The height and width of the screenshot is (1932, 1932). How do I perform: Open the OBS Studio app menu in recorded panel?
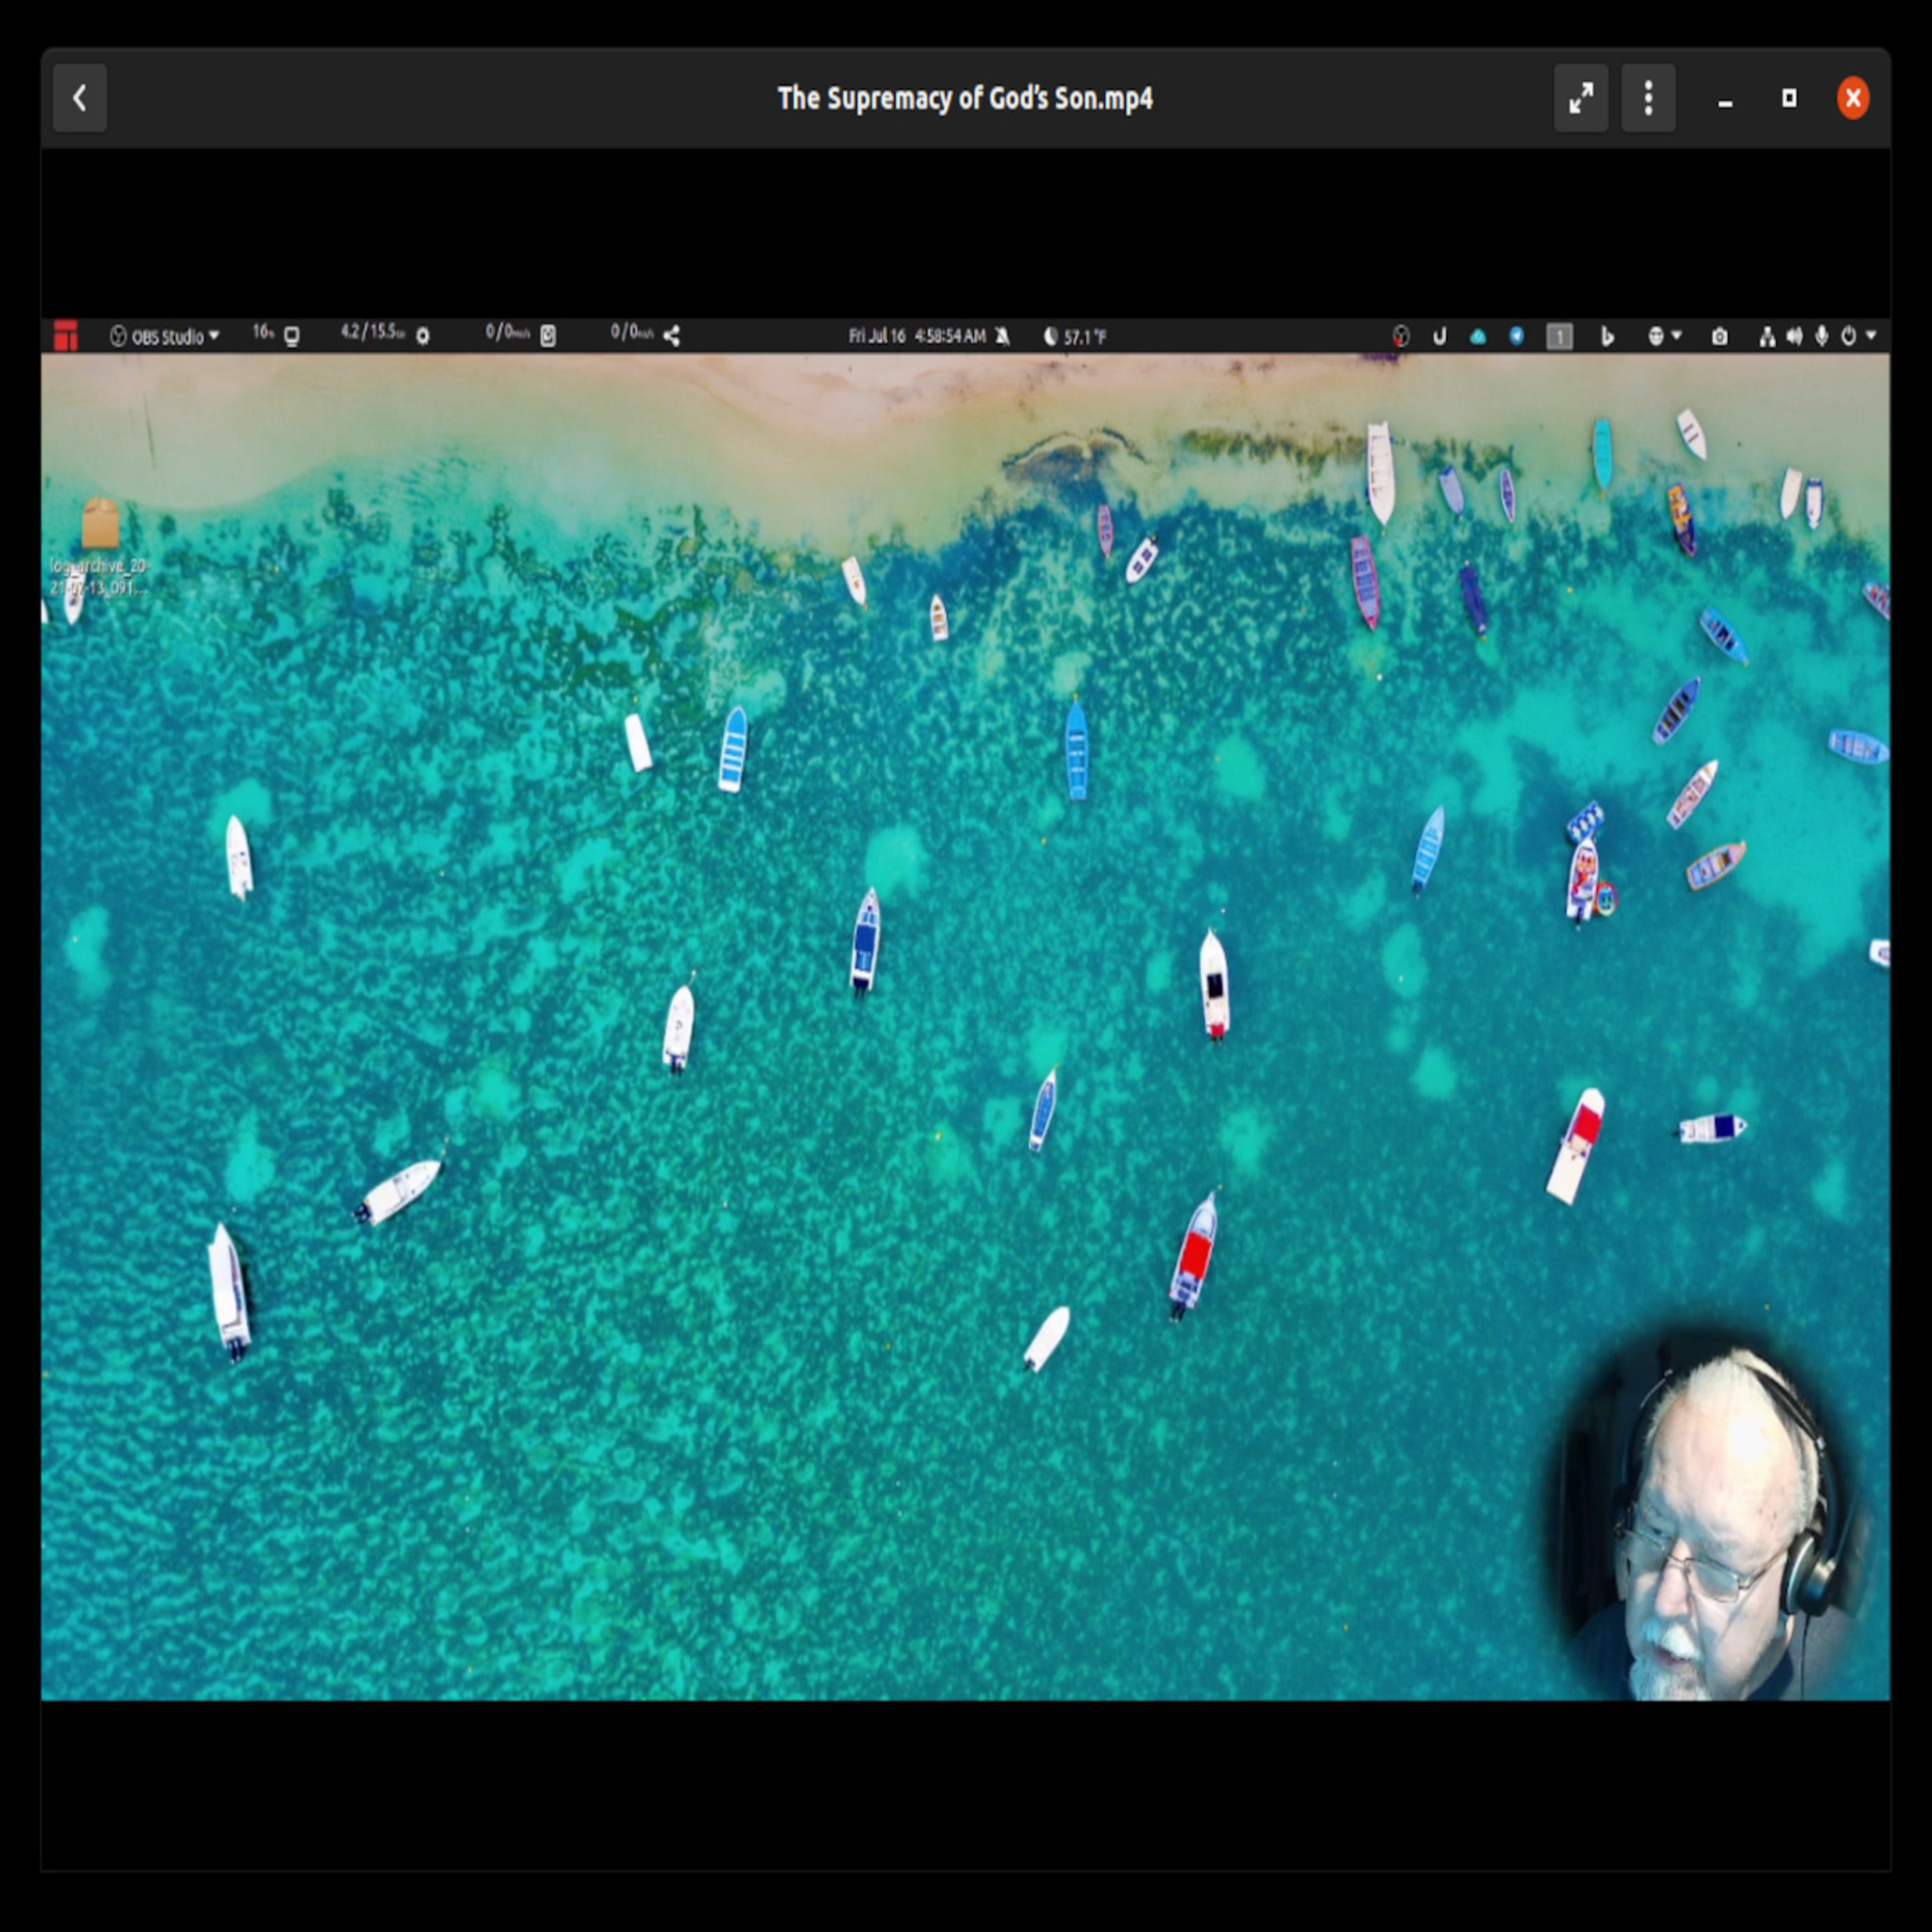[164, 336]
